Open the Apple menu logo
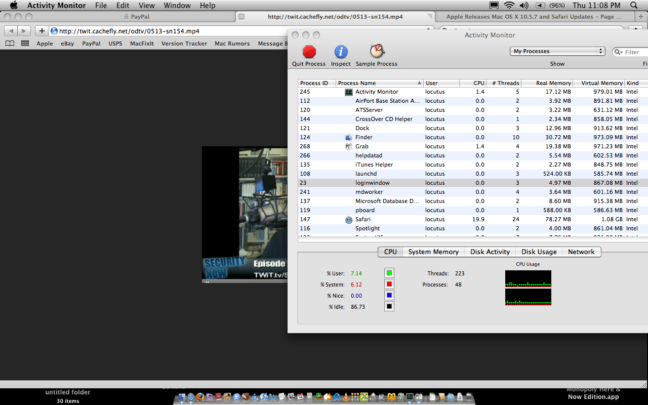Screen dimensions: 648x405 [14, 6]
